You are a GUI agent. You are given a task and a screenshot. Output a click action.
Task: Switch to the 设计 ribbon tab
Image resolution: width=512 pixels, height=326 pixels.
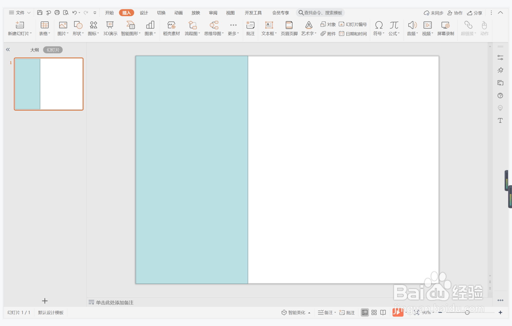tap(144, 13)
